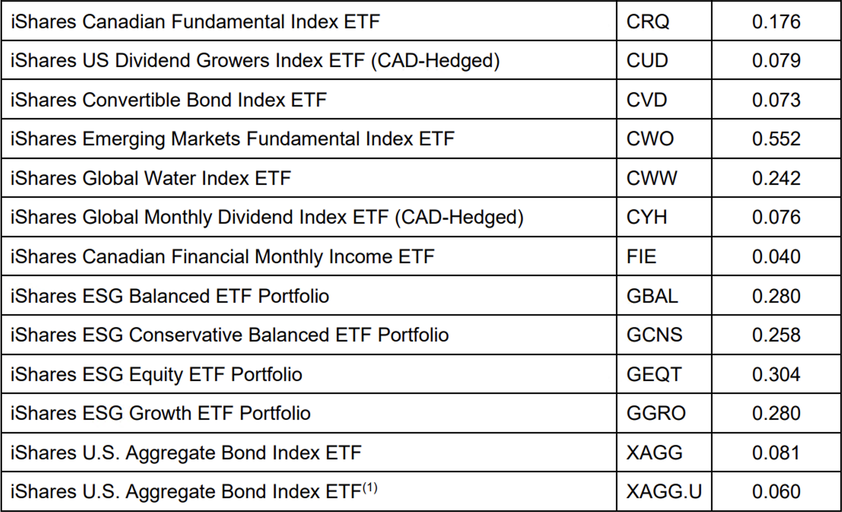
Task: Select the GGRO ticker symbol
Action: click(656, 413)
